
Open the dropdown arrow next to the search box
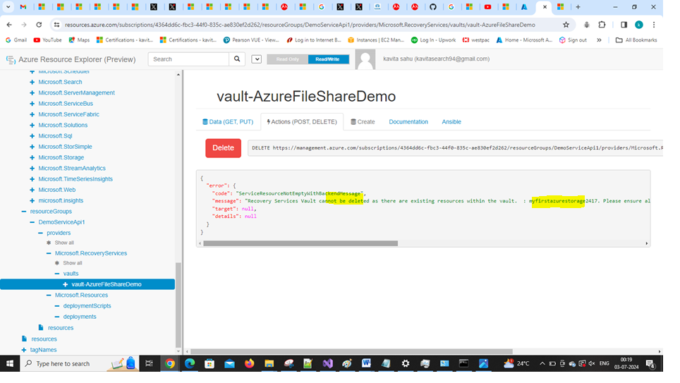click(x=256, y=59)
